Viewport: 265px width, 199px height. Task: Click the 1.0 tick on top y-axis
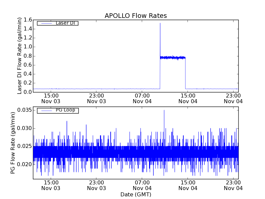[x=27, y=47]
